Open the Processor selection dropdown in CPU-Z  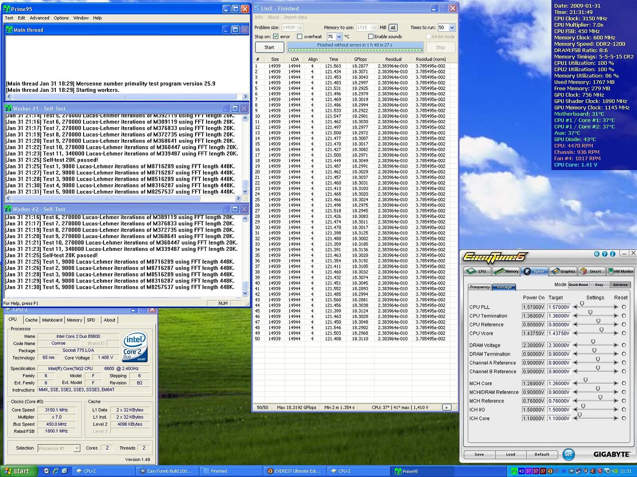pyautogui.click(x=77, y=448)
